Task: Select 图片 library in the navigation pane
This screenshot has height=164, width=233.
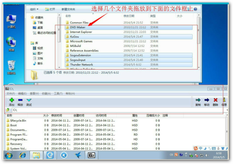Action: [38, 53]
